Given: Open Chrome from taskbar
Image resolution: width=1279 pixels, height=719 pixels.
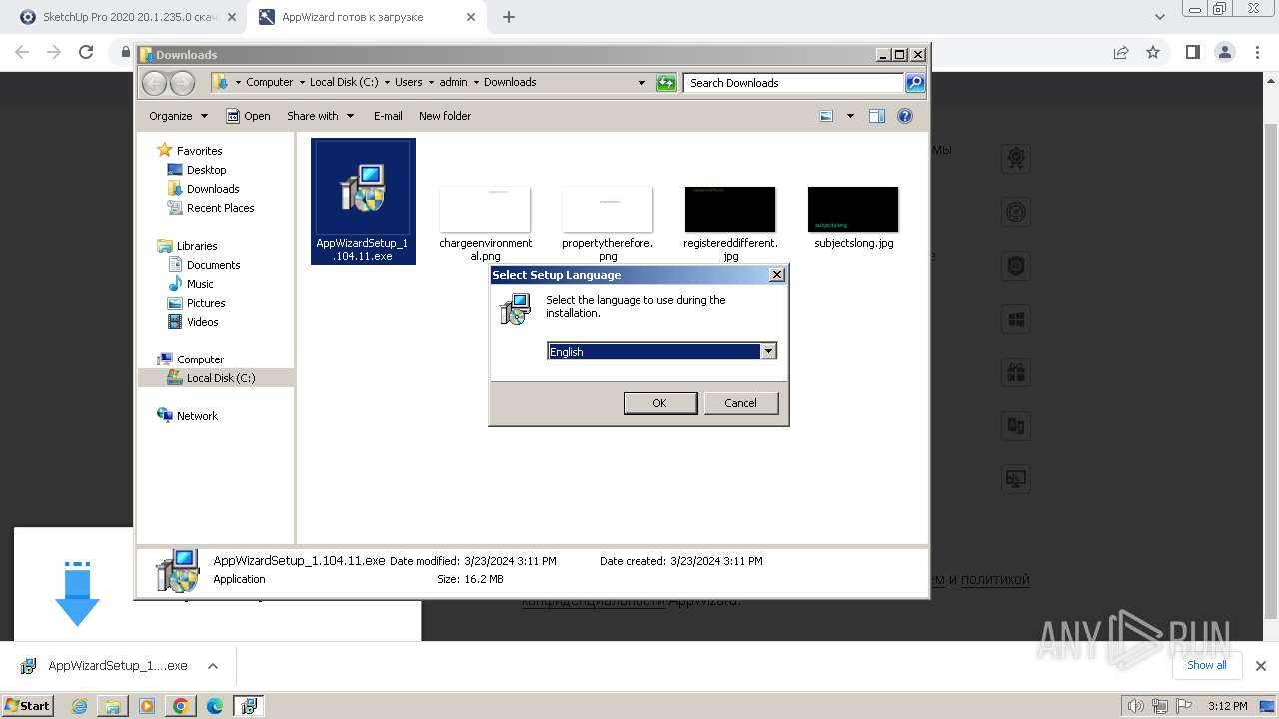Looking at the screenshot, I should [180, 706].
